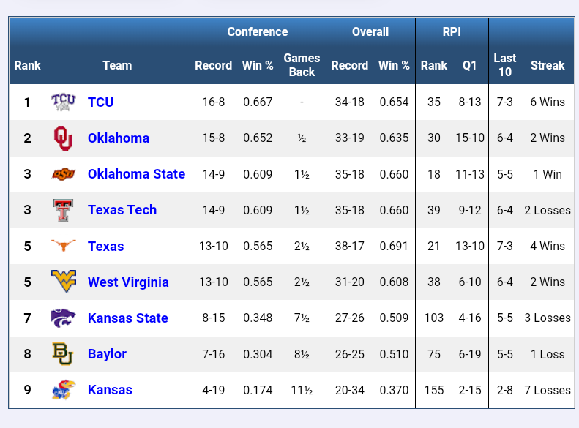The height and width of the screenshot is (428, 579).
Task: Open the Texas Tech team link
Action: pyautogui.click(x=122, y=210)
